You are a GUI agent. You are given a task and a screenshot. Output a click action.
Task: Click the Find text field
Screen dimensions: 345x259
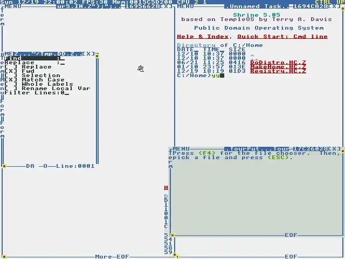pos(34,58)
